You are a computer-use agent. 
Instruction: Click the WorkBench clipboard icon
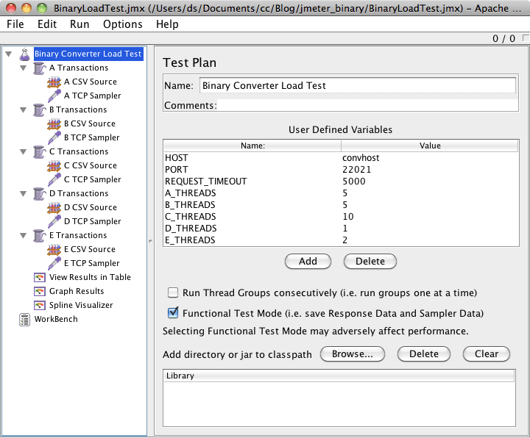[24, 319]
